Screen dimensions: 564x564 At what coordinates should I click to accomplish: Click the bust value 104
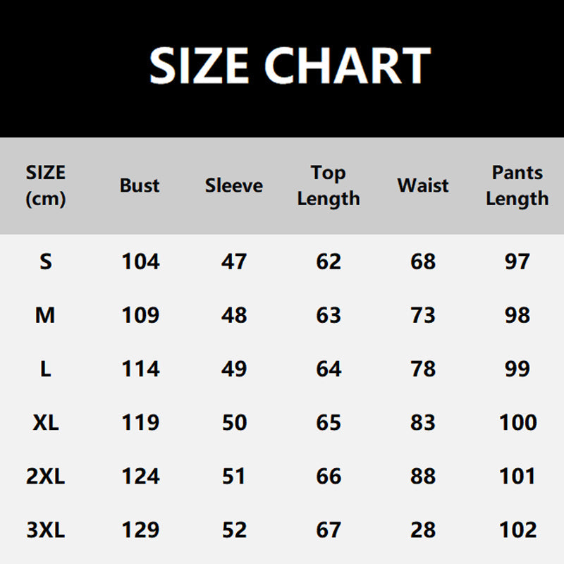(x=140, y=262)
